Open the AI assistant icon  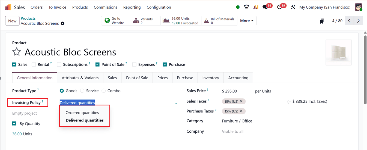[x=256, y=7]
